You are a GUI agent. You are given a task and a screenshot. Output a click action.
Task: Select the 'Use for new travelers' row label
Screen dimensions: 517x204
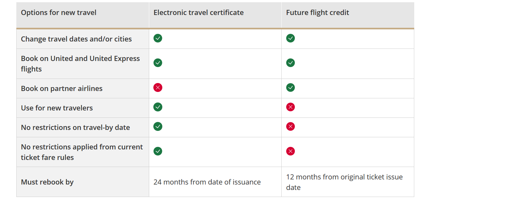(57, 108)
